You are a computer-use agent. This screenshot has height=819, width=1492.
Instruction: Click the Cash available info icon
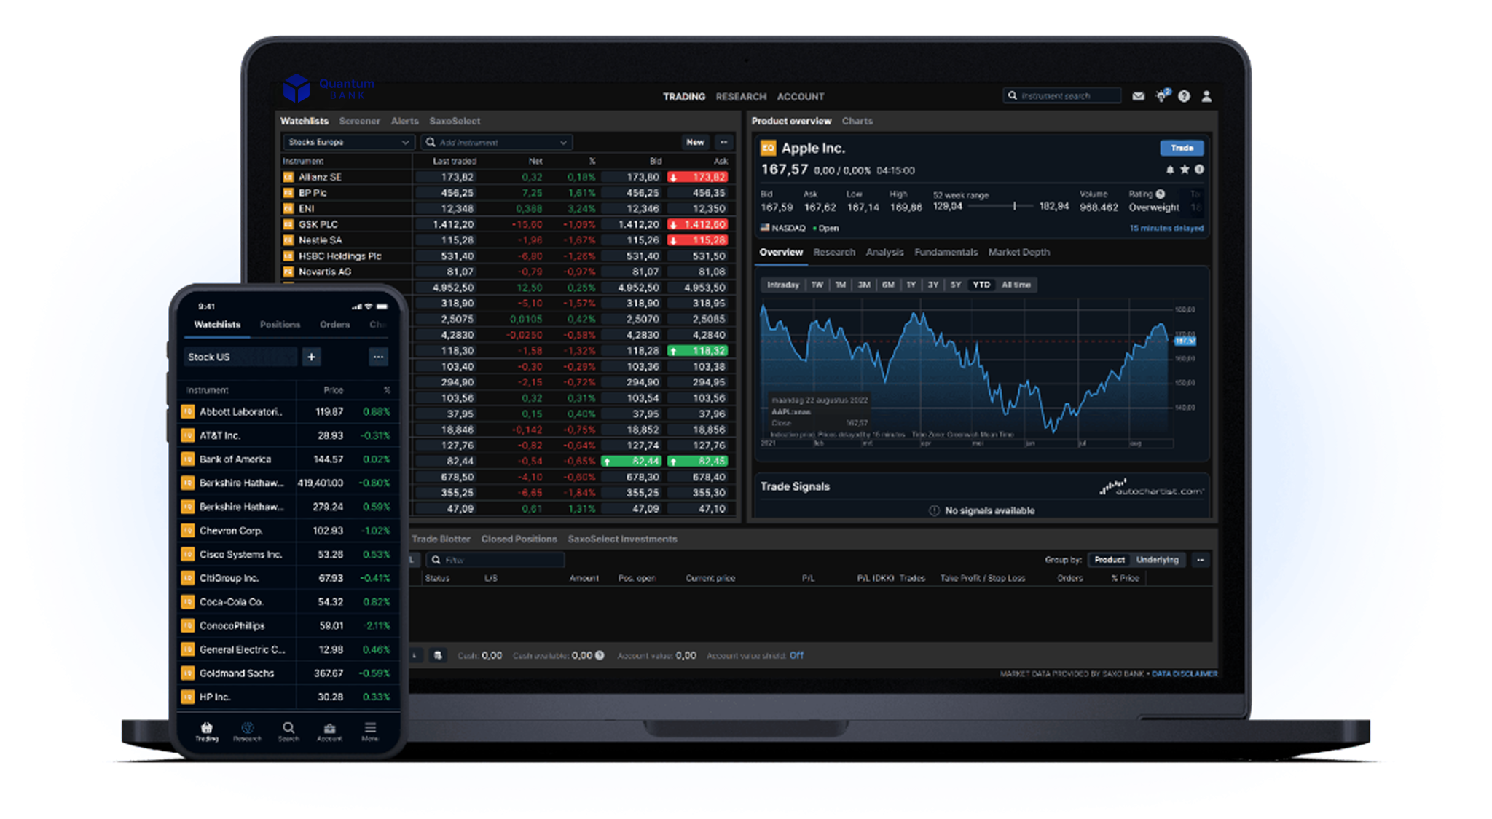[x=600, y=655]
